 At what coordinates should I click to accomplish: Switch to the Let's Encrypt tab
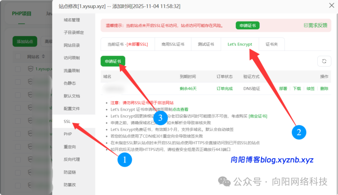click(x=240, y=44)
